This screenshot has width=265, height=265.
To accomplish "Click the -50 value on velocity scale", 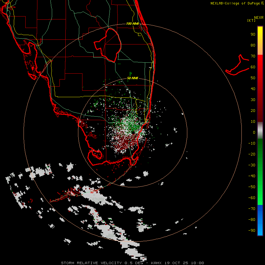I will [x=252, y=187].
